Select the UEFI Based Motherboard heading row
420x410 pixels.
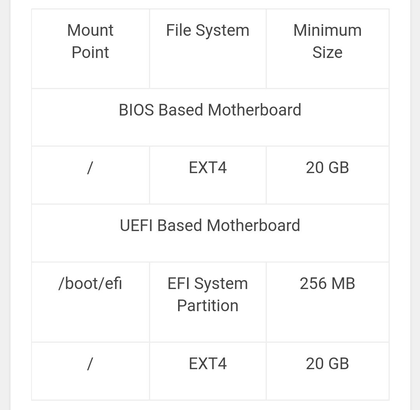(210, 226)
